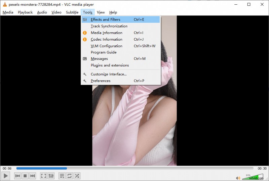269x181 pixels.
Task: Click the Preferences wrench icon
Action: pyautogui.click(x=85, y=81)
